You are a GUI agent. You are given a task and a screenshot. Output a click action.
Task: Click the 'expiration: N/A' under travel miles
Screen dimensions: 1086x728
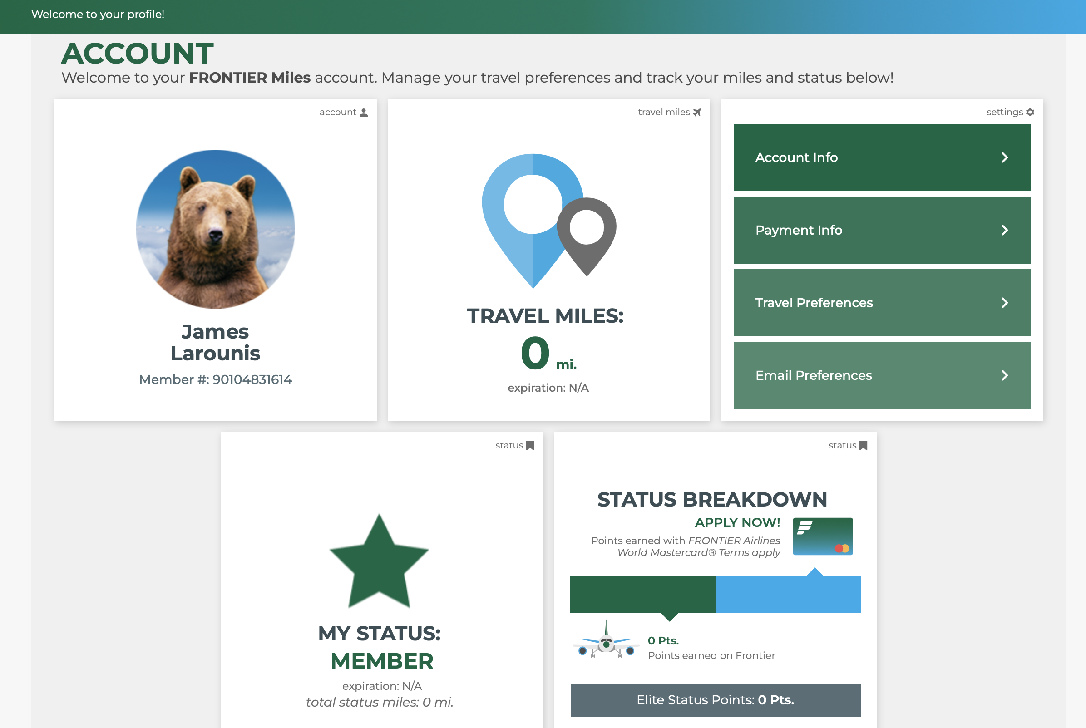tap(548, 388)
